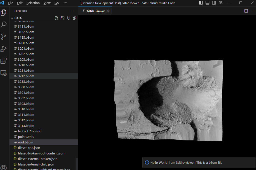Toggle the primary side bar visibility
Viewport: 256px width, 170px height.
point(201,3)
